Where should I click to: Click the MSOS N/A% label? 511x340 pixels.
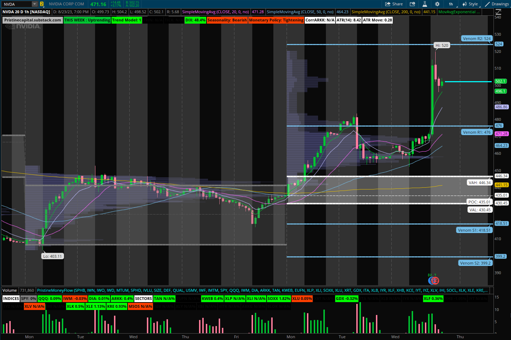(x=140, y=306)
